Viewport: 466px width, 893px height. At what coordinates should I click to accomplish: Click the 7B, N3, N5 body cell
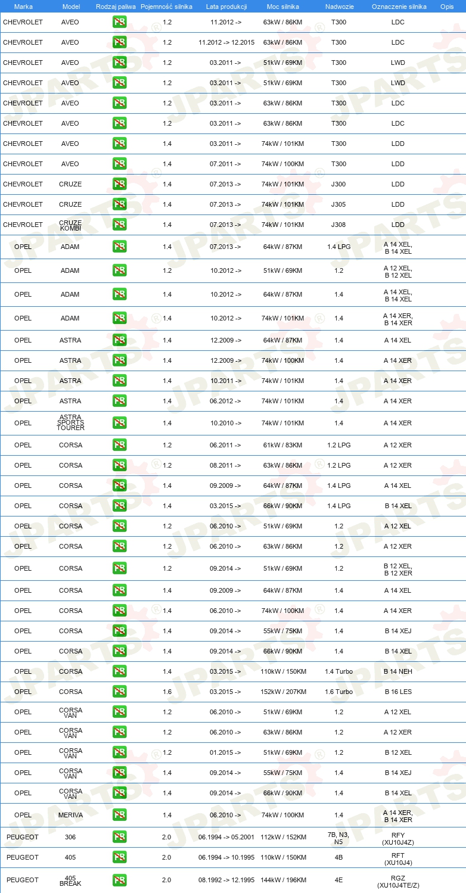pos(338,839)
